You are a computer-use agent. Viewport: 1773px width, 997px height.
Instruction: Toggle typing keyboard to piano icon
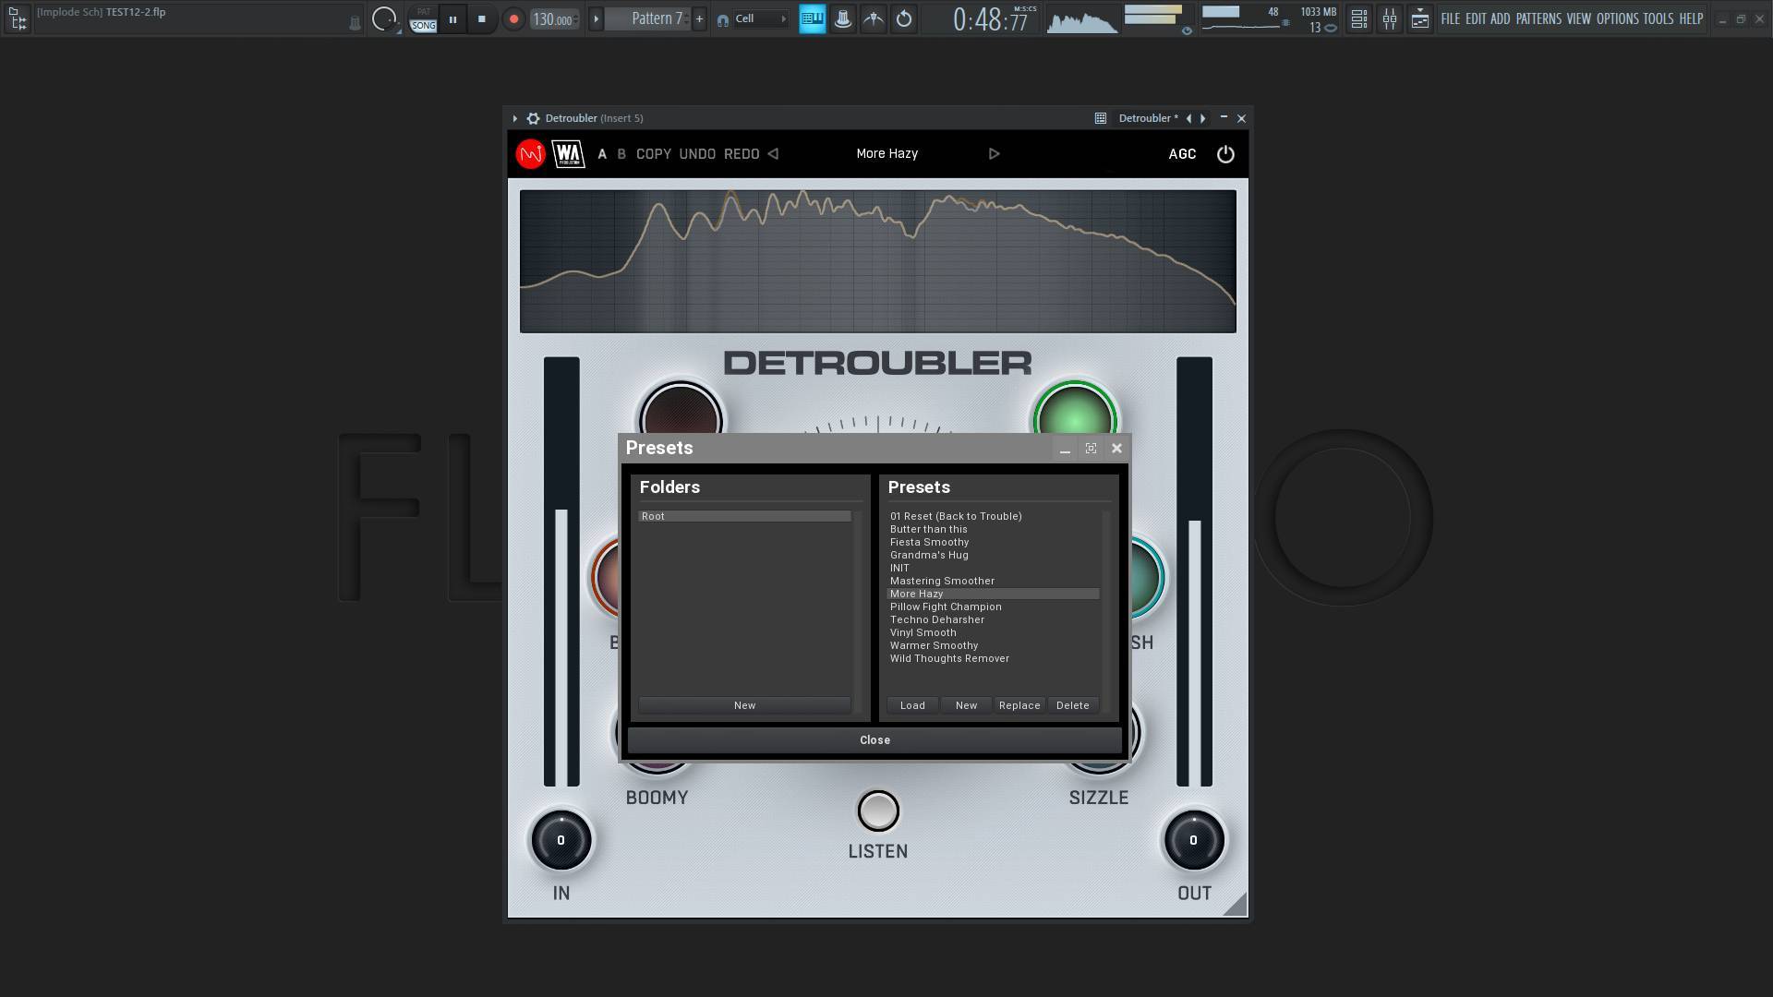812,18
